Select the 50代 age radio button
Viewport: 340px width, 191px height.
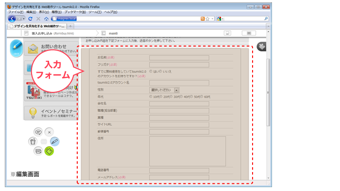[x=191, y=97]
